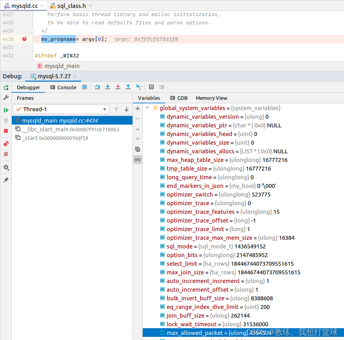Click the Run to Cursor icon
The height and width of the screenshot is (340, 344).
(x=138, y=87)
